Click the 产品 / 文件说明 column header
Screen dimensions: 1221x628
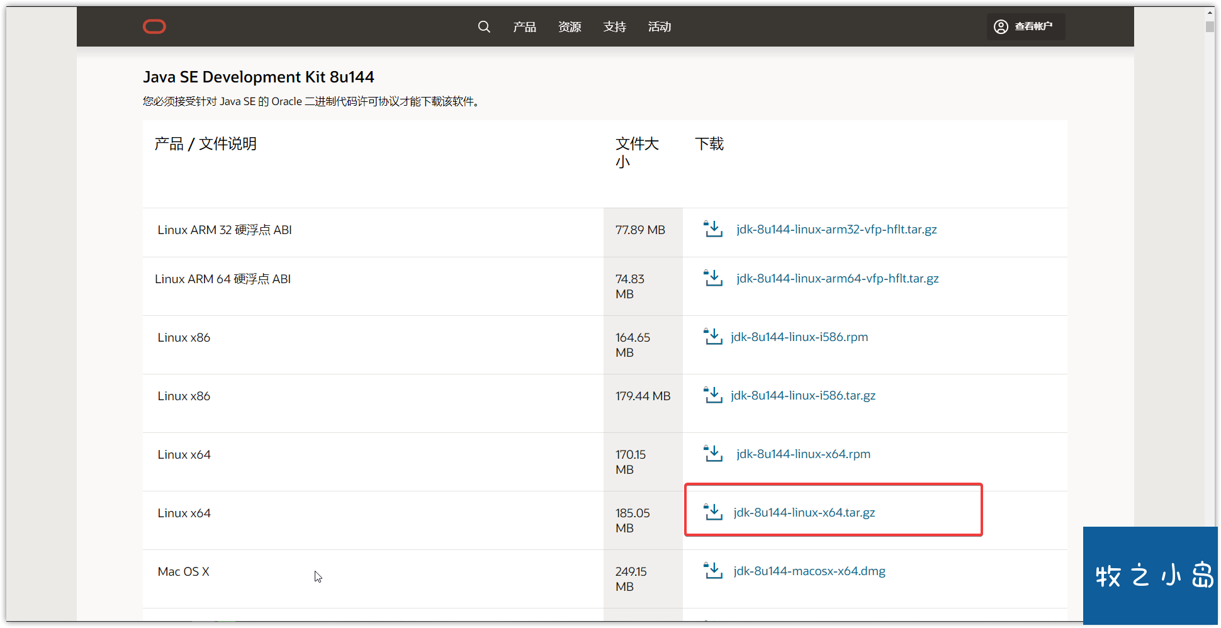coord(205,144)
